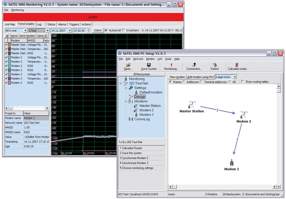This screenshot has width=286, height=199.
Task: Click the SATEL NMS PC Setup title icon
Action: (x=120, y=53)
